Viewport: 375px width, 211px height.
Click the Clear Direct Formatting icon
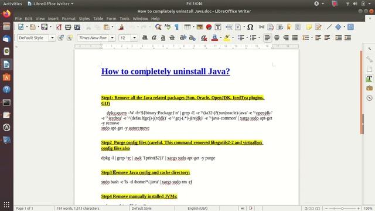pyautogui.click(x=204, y=38)
